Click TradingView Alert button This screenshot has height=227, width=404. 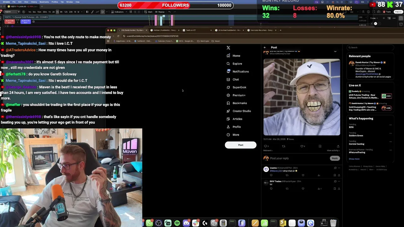(x=148, y=12)
